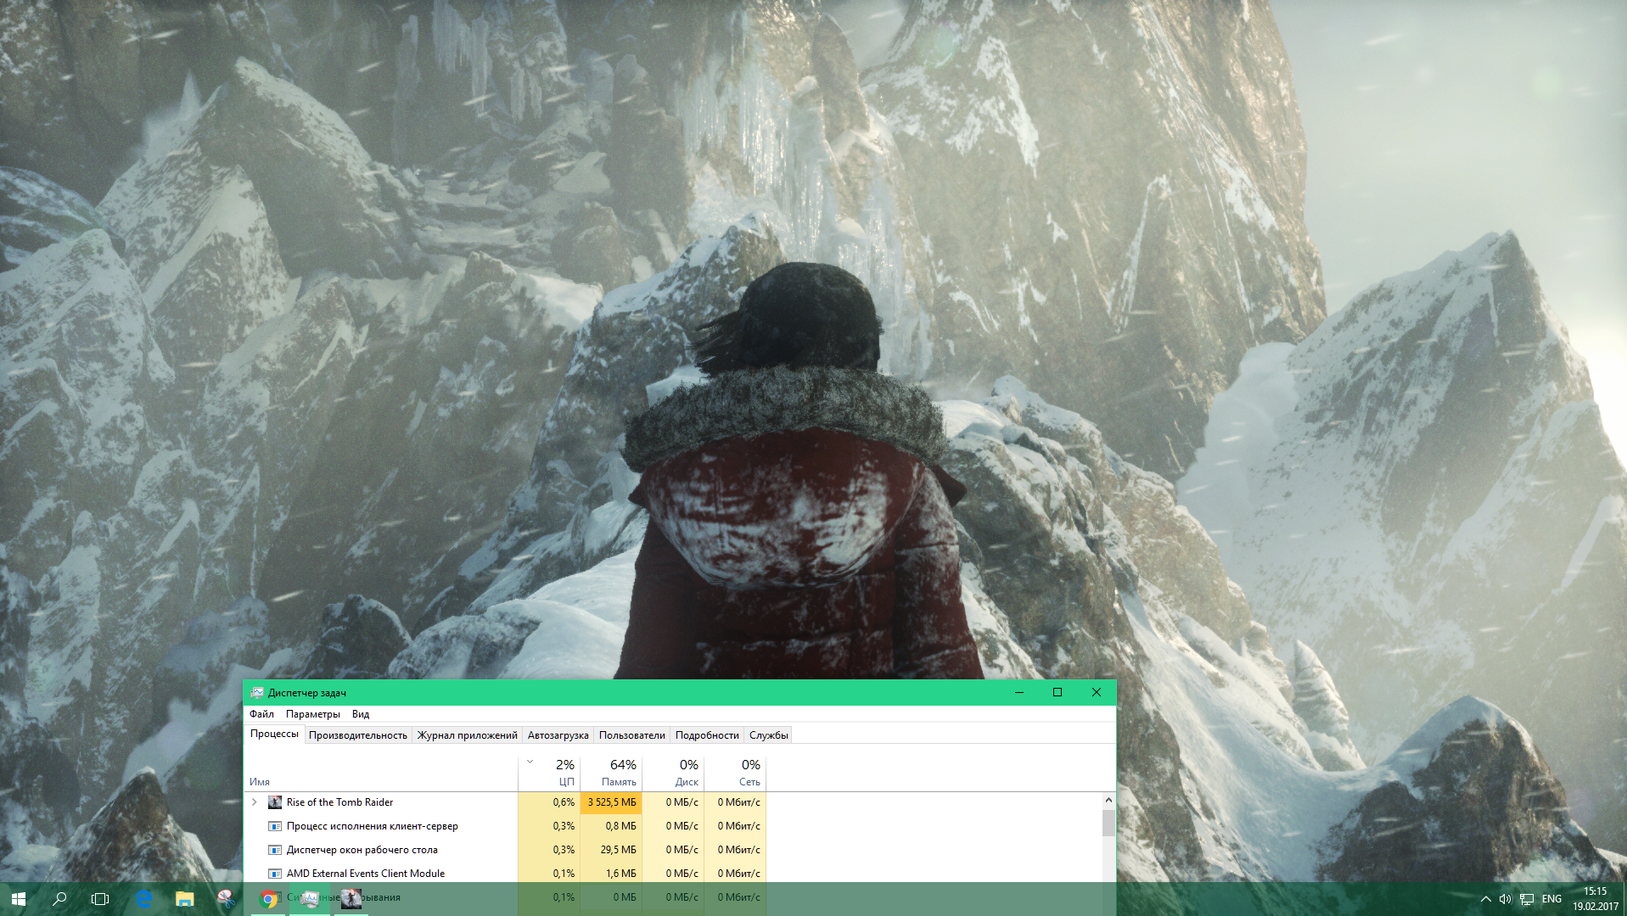Switch to the Производительность tab
Viewport: 1627px width, 916px height.
click(x=358, y=735)
